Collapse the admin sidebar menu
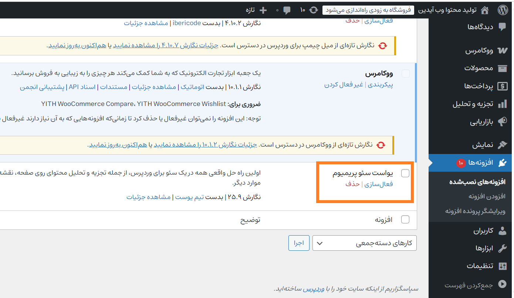This screenshot has width=514, height=298. tap(502, 285)
